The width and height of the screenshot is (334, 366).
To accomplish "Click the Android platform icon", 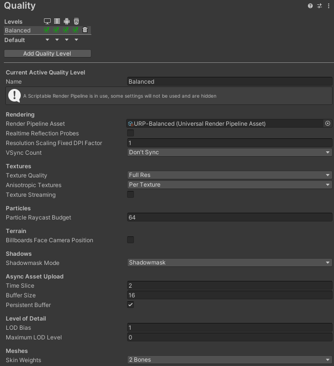I will pyautogui.click(x=67, y=21).
